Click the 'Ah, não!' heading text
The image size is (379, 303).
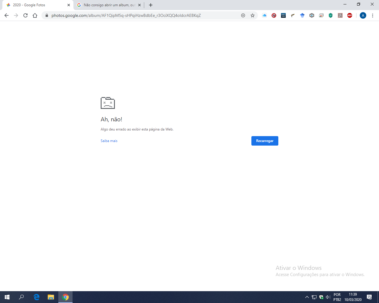pyautogui.click(x=111, y=119)
